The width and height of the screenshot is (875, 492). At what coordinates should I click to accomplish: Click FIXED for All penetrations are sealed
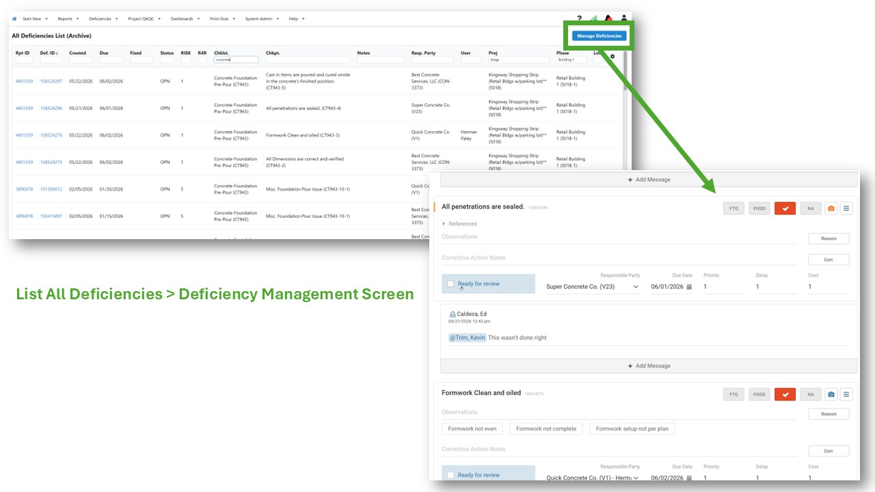[759, 208]
